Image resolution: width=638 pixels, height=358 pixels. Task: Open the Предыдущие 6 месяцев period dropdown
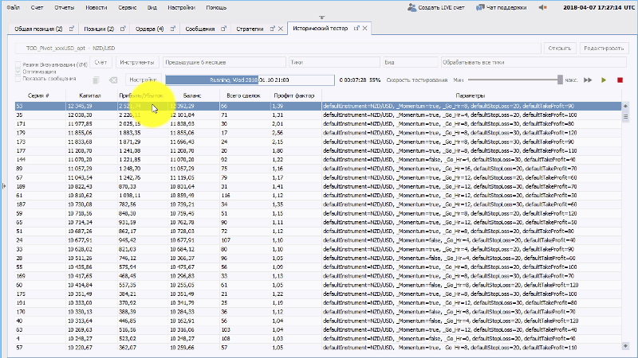point(224,63)
